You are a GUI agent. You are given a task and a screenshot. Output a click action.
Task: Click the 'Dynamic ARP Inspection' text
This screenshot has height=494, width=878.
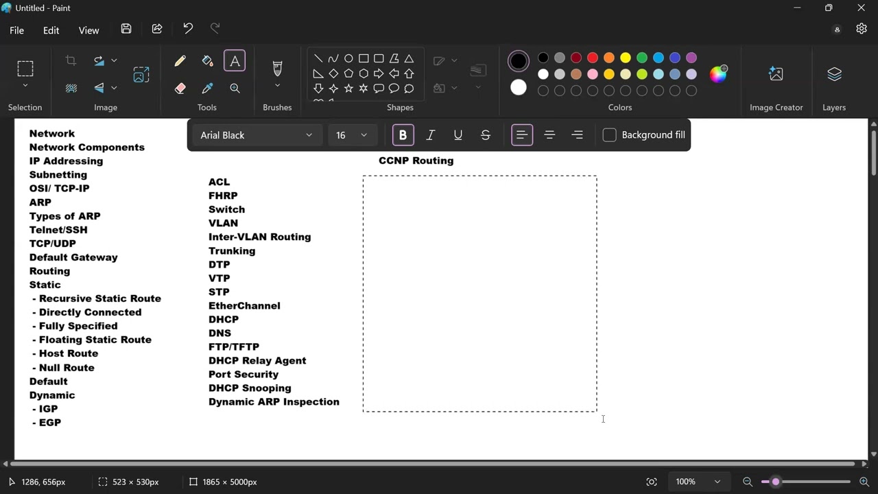(274, 402)
